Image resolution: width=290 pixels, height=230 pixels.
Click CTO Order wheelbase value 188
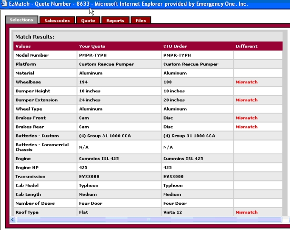168,82
